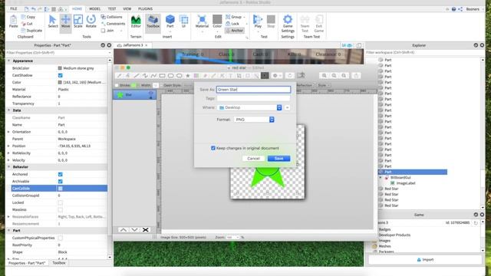Switch to the PLUGINS ribbon tab
491x276 pixels.
coord(145,8)
